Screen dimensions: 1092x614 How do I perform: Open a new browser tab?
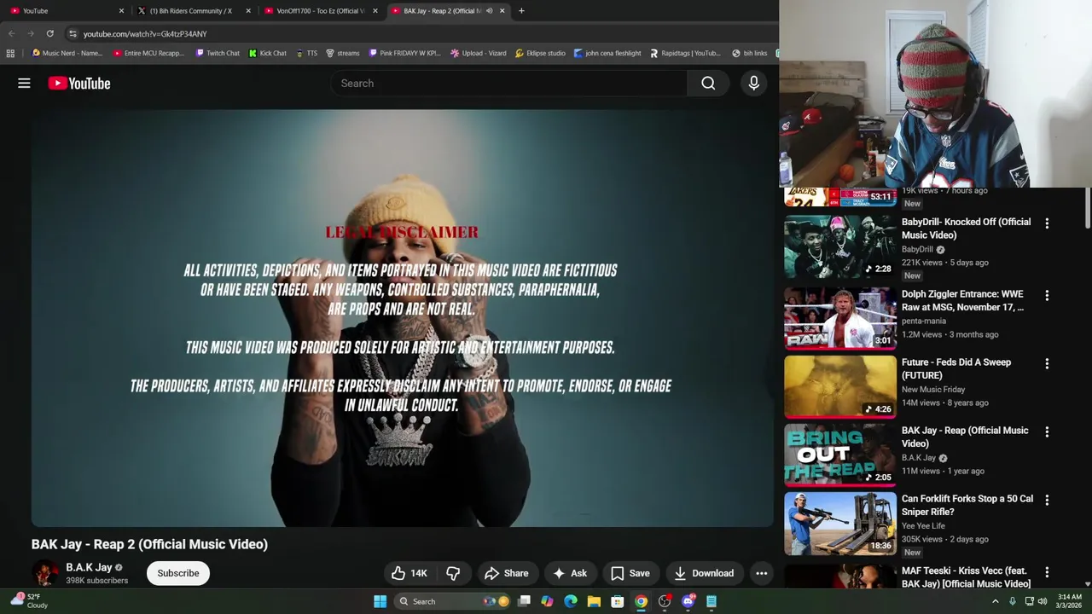[x=521, y=10]
